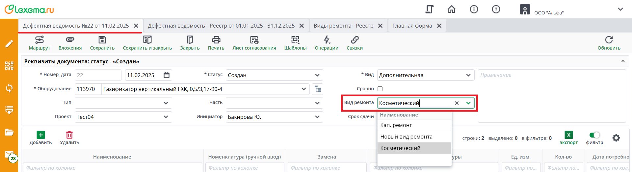Open the Маршрут route tool
The height and width of the screenshot is (172, 632).
tap(39, 43)
